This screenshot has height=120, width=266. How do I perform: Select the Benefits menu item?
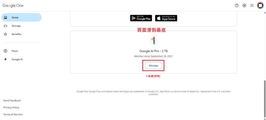[x=16, y=34]
